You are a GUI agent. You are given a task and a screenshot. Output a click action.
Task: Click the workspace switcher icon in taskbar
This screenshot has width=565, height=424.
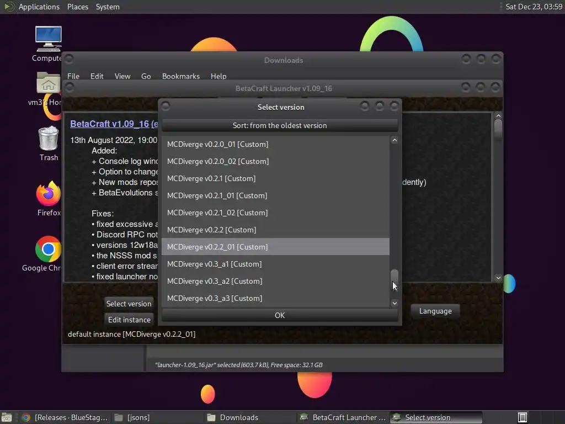523,417
